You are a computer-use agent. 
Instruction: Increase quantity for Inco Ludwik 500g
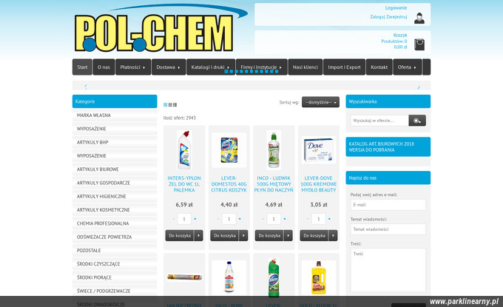tap(285, 219)
